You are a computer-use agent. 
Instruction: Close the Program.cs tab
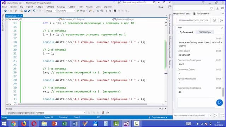(21, 16)
